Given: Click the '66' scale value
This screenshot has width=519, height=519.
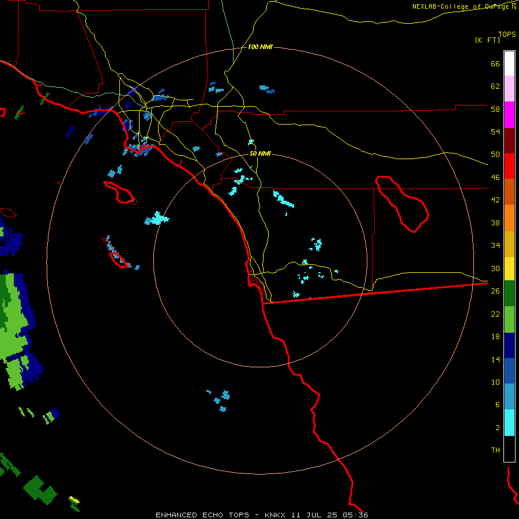Looking at the screenshot, I should 495,63.
